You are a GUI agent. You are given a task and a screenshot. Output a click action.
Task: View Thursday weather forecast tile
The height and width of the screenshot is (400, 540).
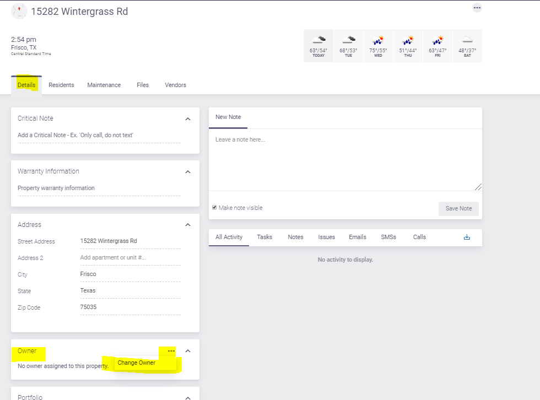408,46
